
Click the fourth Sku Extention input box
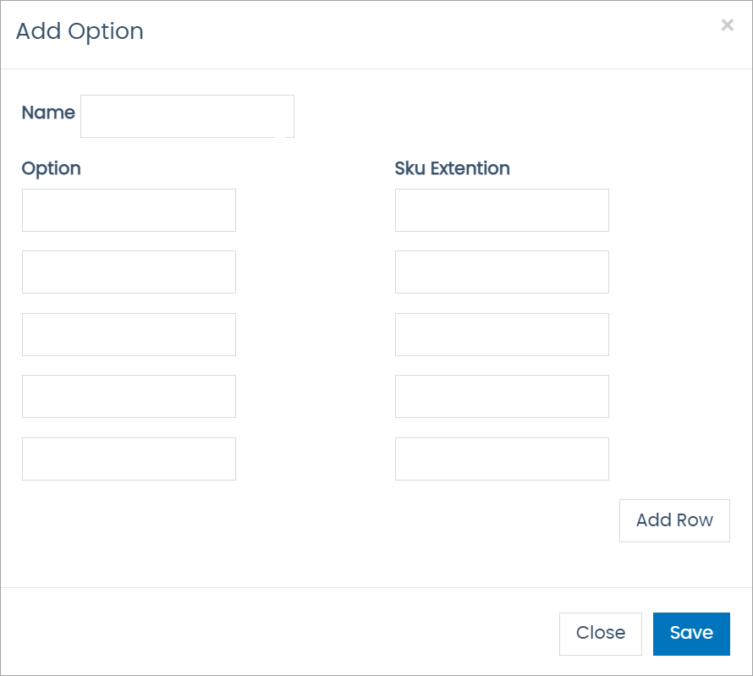pos(502,396)
